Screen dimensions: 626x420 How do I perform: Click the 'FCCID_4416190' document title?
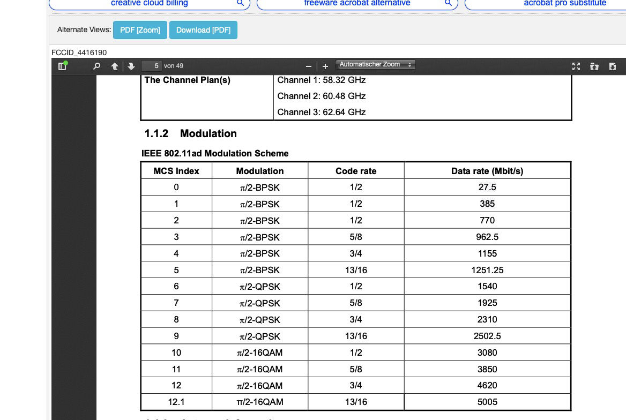[x=79, y=52]
